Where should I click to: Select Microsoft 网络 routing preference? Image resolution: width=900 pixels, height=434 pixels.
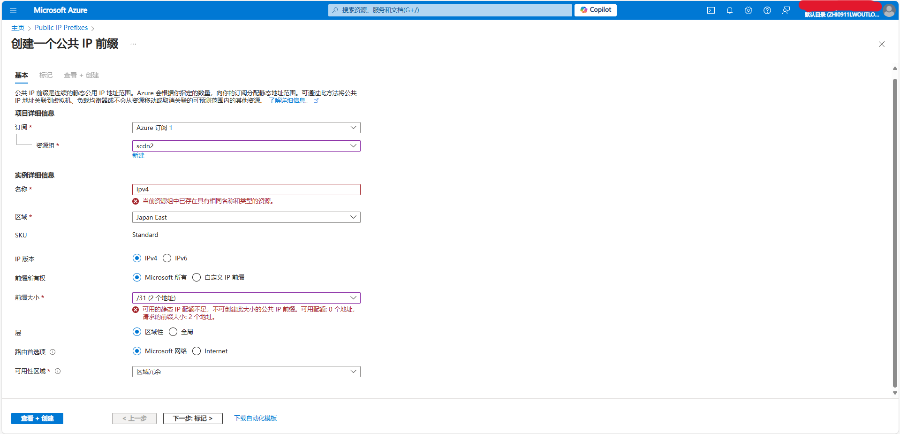point(137,351)
